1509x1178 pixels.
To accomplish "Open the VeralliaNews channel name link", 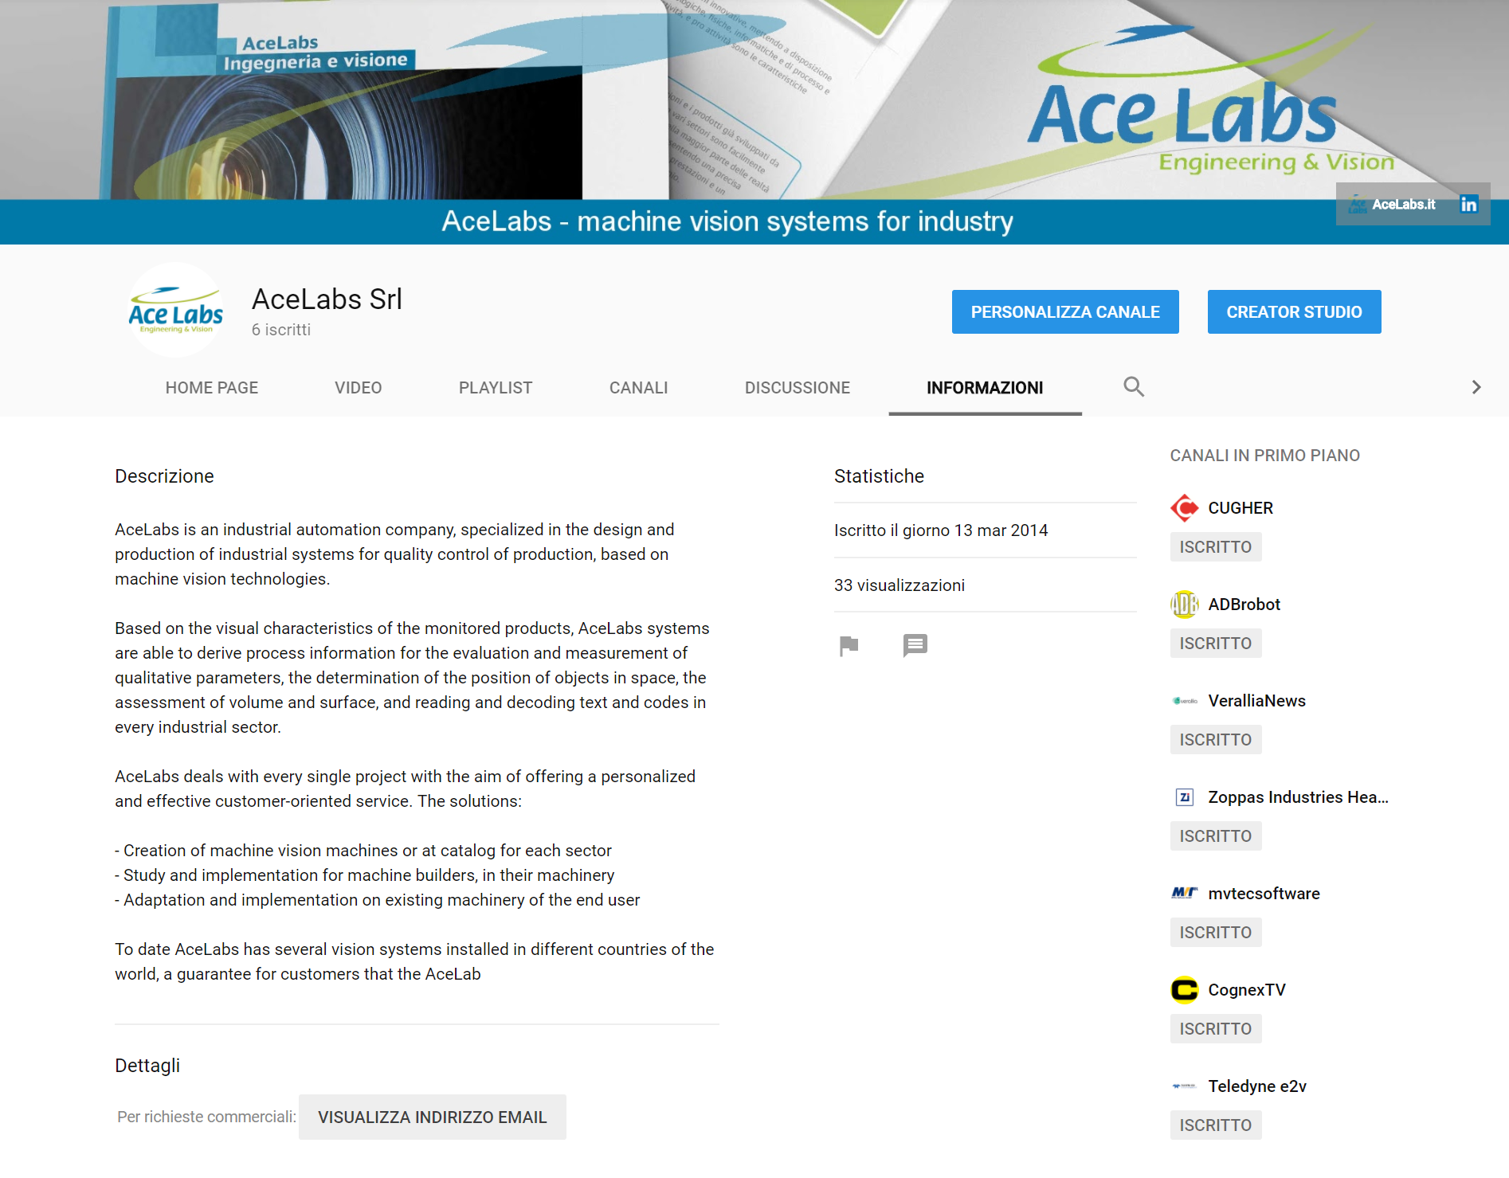I will pyautogui.click(x=1257, y=701).
